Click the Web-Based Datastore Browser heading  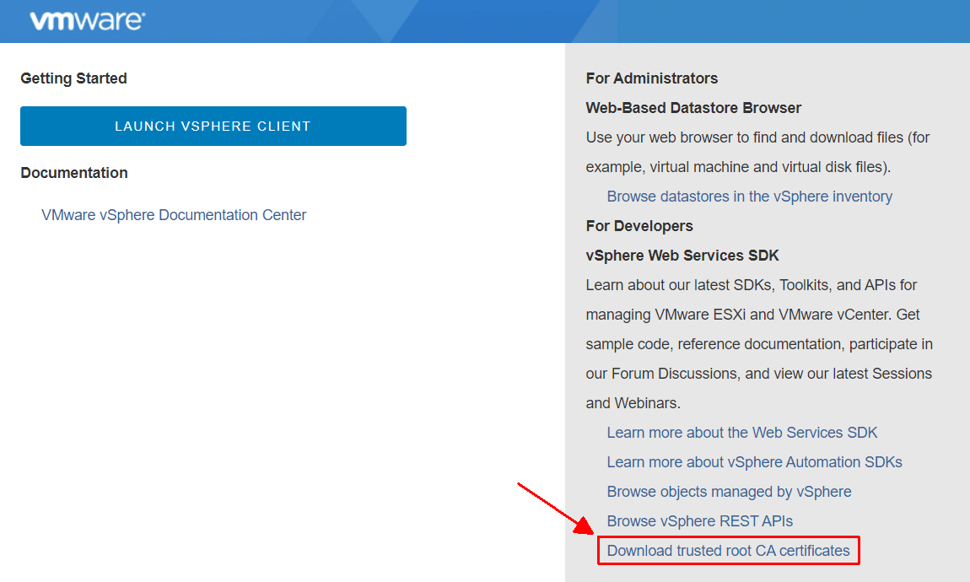[x=693, y=108]
